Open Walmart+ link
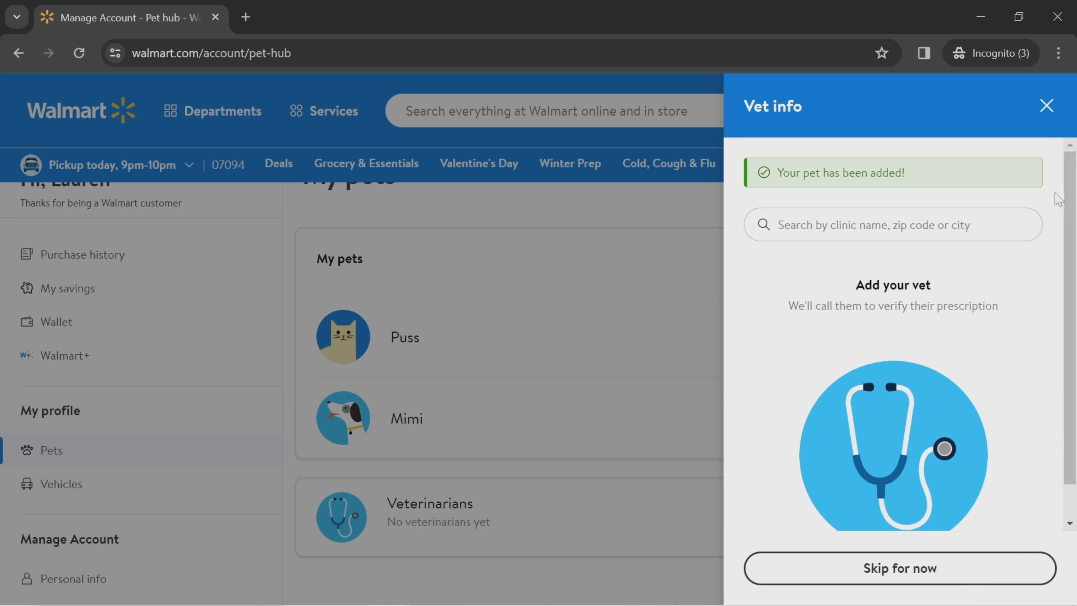The width and height of the screenshot is (1077, 606). tap(65, 355)
